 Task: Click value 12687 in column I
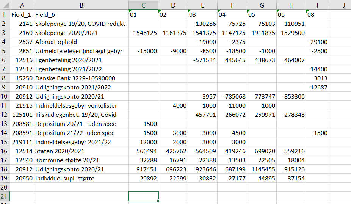pyautogui.click(x=317, y=87)
